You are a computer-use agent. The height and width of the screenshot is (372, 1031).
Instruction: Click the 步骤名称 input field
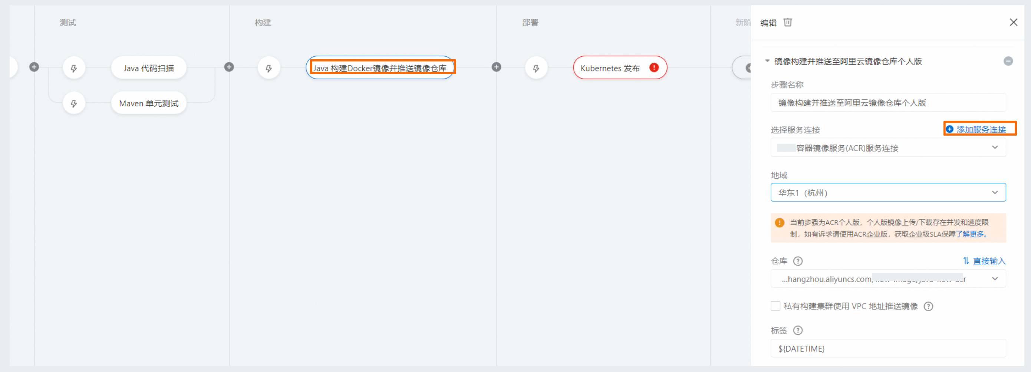(x=888, y=103)
